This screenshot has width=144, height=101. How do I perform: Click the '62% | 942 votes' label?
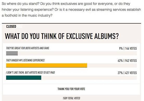click(x=127, y=61)
